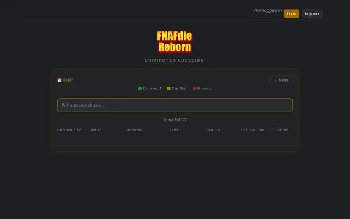Focus the 'Write an animatronic...' input field
The image size is (350, 219).
click(175, 105)
